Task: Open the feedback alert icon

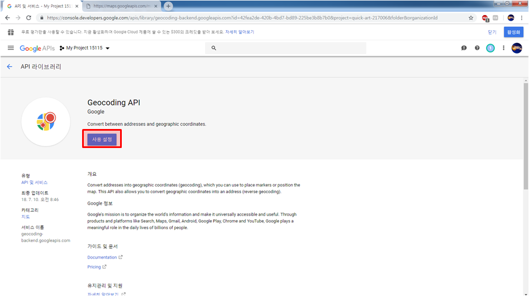Action: (464, 48)
